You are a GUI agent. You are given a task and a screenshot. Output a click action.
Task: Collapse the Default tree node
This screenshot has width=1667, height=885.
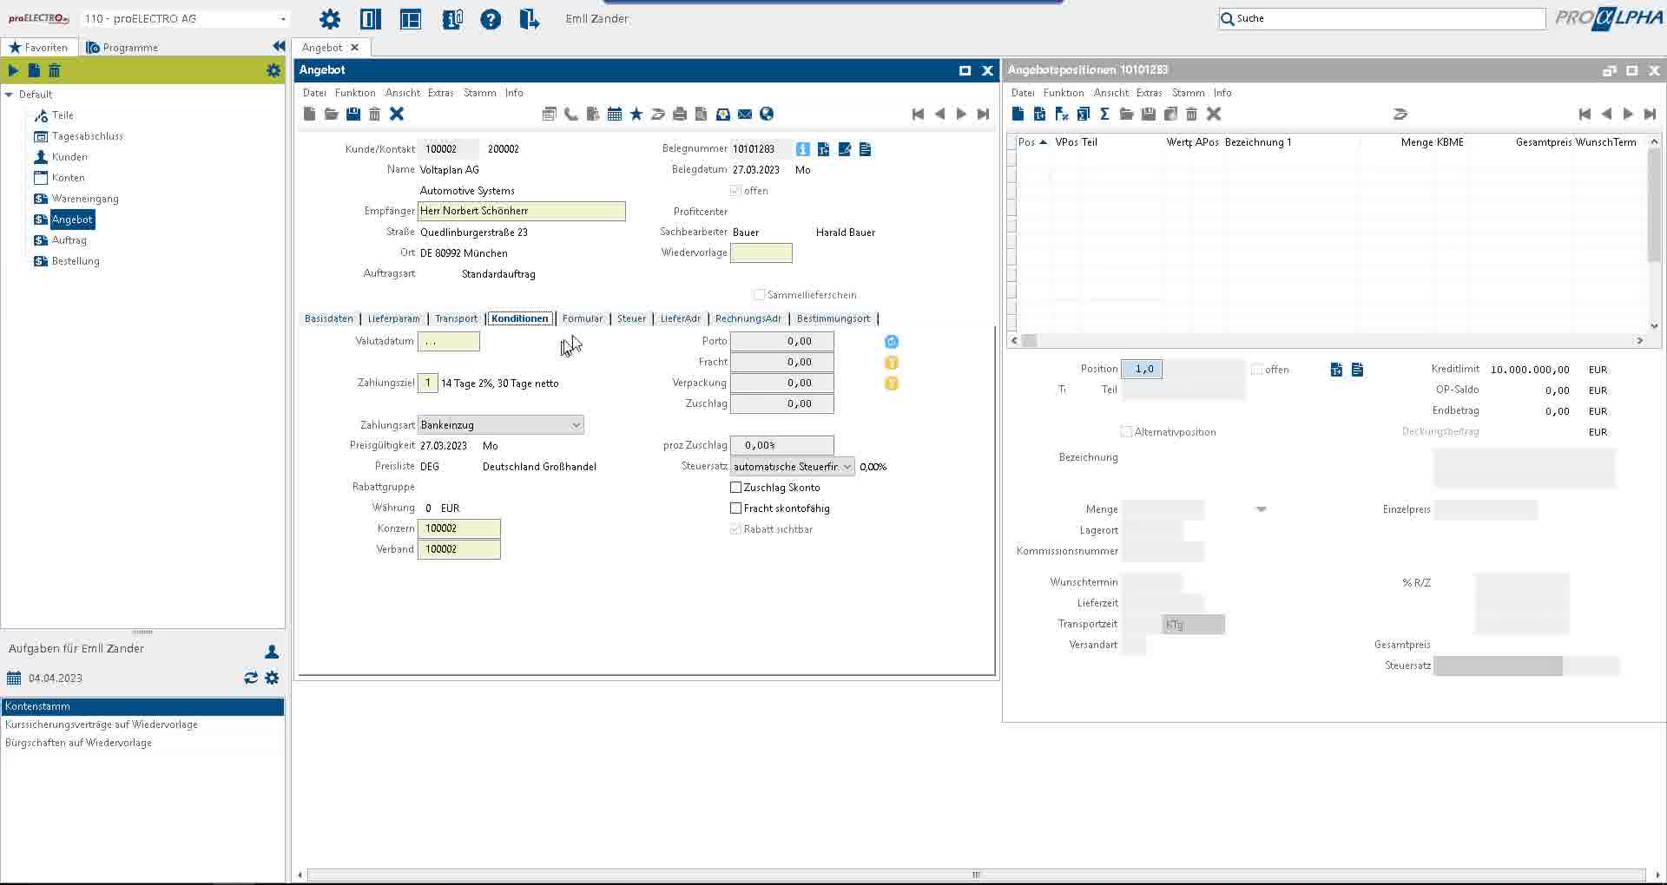pyautogui.click(x=9, y=95)
